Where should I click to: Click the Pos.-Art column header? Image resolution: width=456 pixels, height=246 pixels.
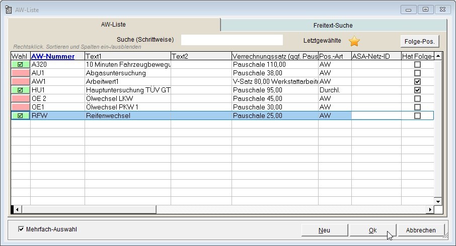335,56
